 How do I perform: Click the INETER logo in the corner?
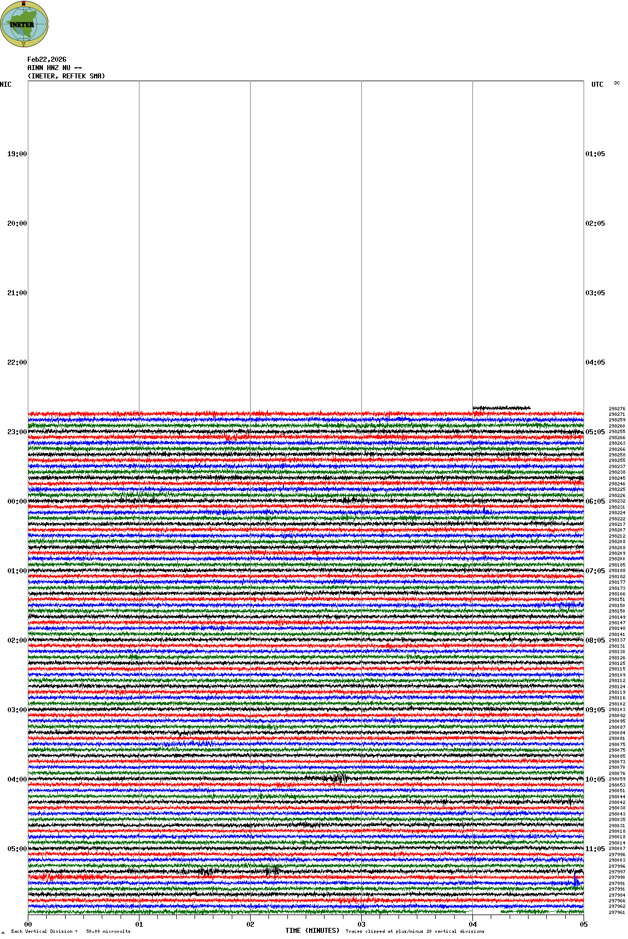pyautogui.click(x=24, y=24)
